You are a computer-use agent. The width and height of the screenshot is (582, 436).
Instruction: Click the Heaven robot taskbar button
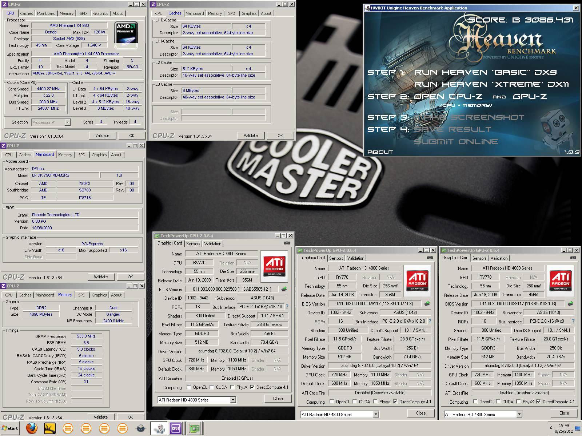click(159, 429)
